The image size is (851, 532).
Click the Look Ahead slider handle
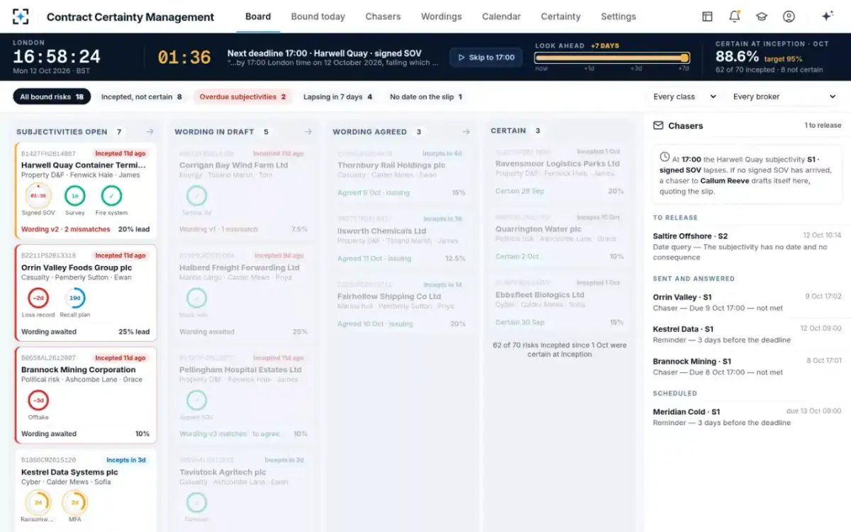coord(684,57)
